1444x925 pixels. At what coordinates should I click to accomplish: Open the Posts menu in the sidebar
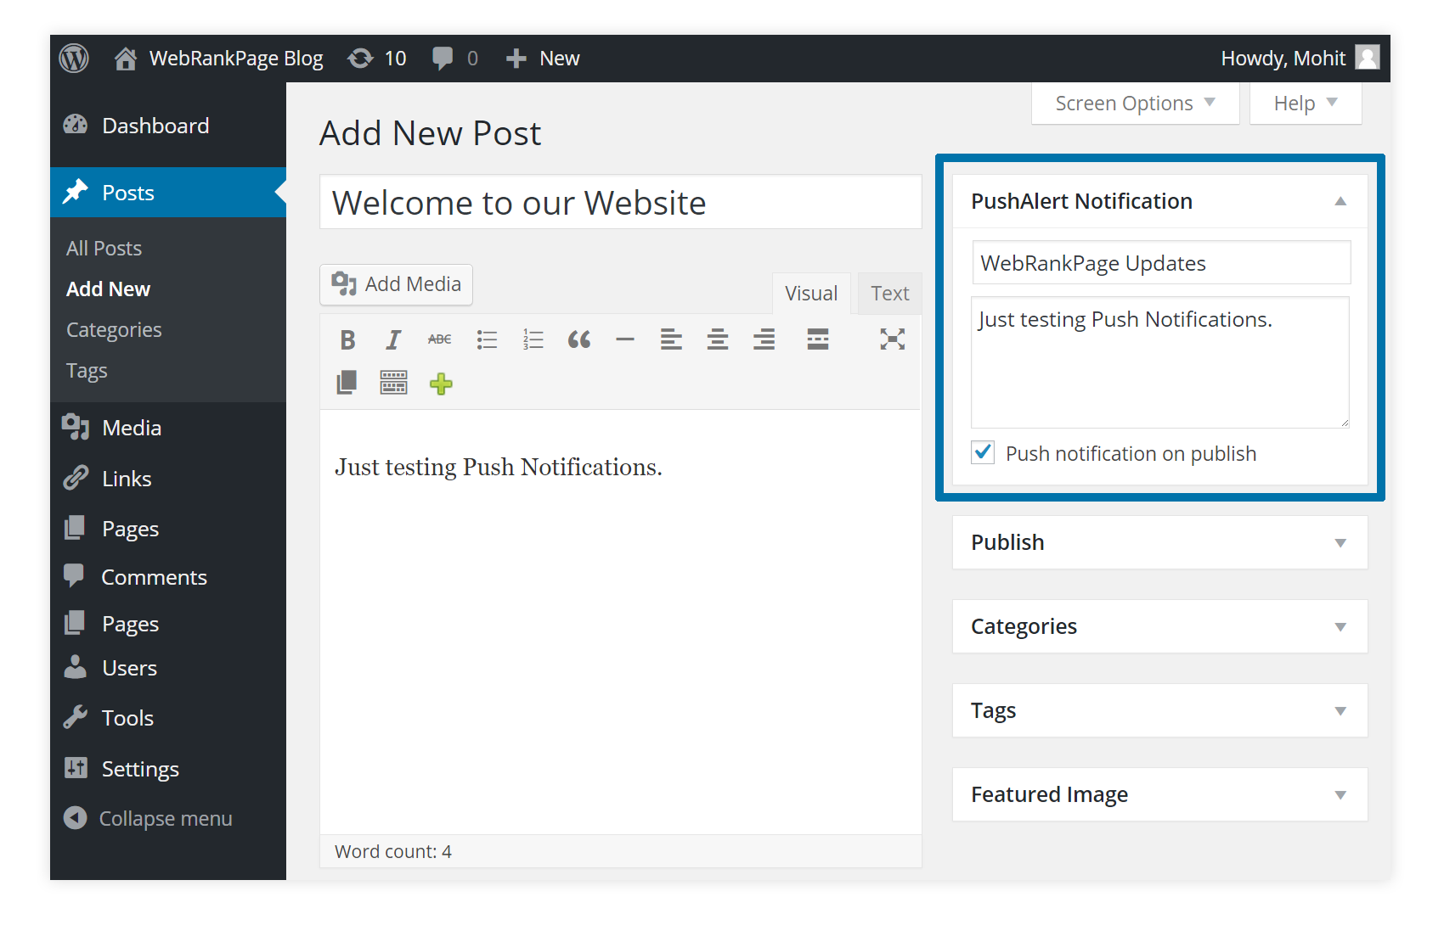point(127,192)
